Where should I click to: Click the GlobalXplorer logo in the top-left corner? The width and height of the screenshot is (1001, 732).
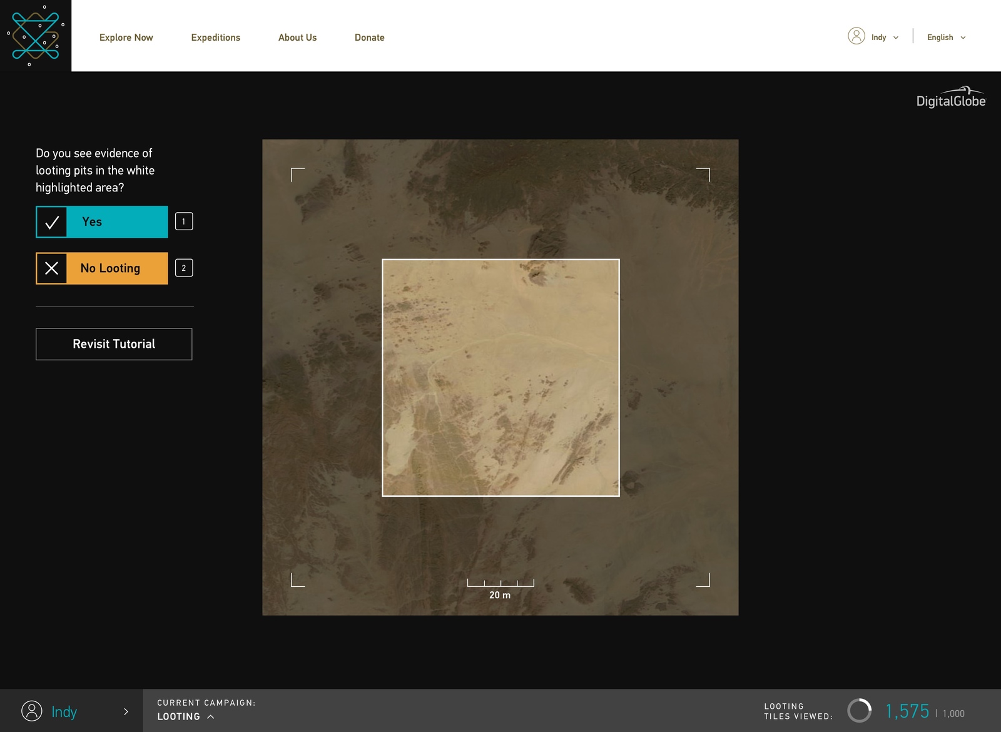click(36, 36)
